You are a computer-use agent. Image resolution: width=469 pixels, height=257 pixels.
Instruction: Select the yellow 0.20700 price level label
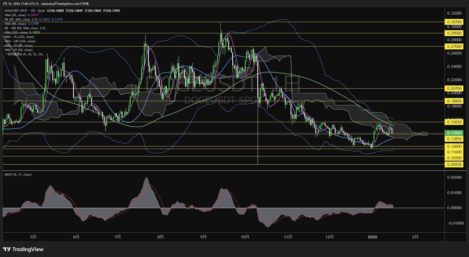[454, 89]
